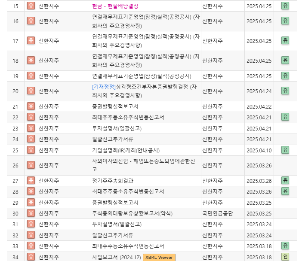Open the XBRL Viewer for 사업보고서
The width and height of the screenshot is (302, 267).
[159, 258]
